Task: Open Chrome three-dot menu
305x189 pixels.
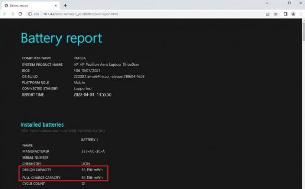Action: click(301, 14)
